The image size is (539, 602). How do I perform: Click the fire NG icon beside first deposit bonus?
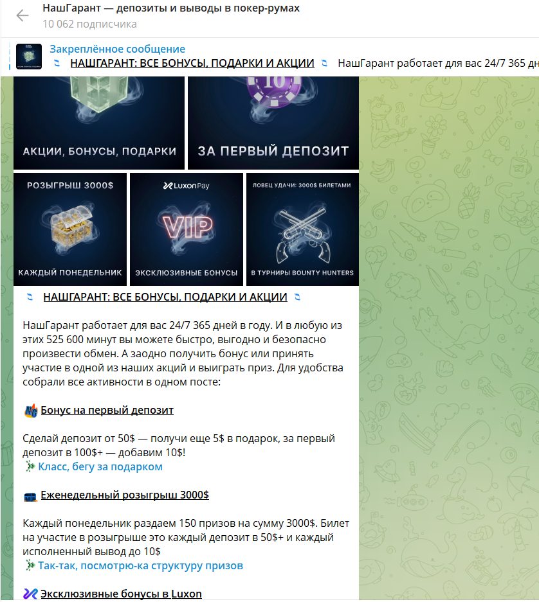(x=31, y=411)
